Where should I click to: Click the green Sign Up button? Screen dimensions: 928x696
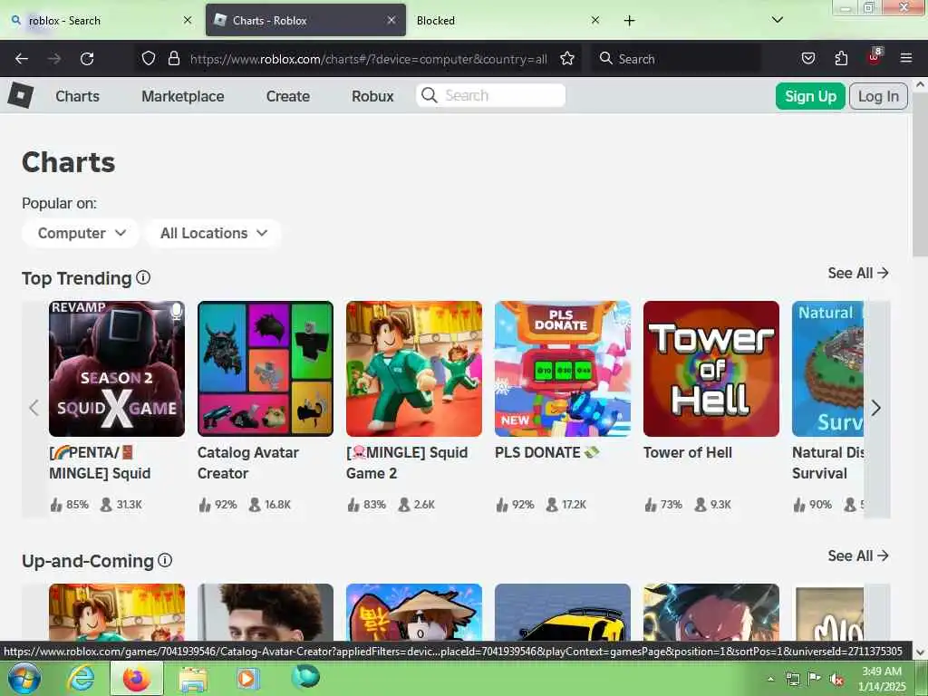[810, 96]
